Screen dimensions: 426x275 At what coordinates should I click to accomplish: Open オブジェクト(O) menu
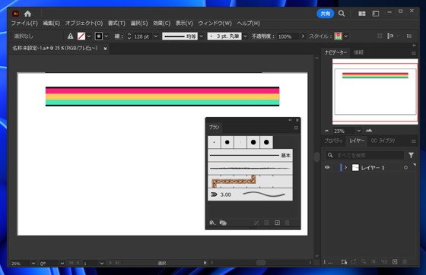pos(84,24)
